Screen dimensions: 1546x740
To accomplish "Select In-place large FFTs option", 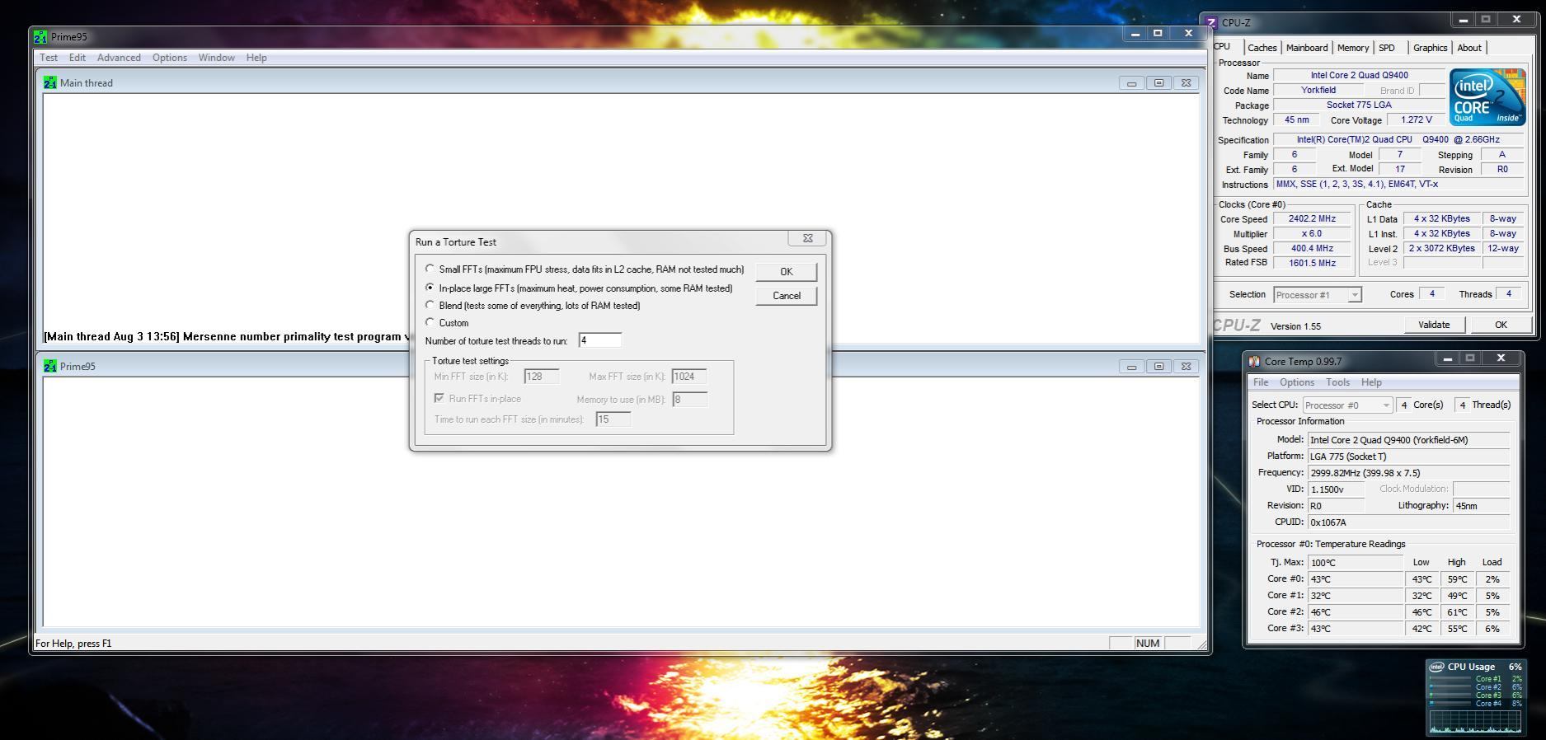I will pyautogui.click(x=430, y=288).
